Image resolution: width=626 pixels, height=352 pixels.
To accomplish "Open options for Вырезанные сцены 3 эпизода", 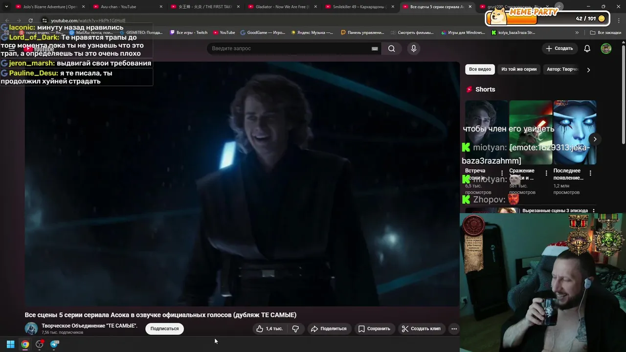I will pos(594,211).
